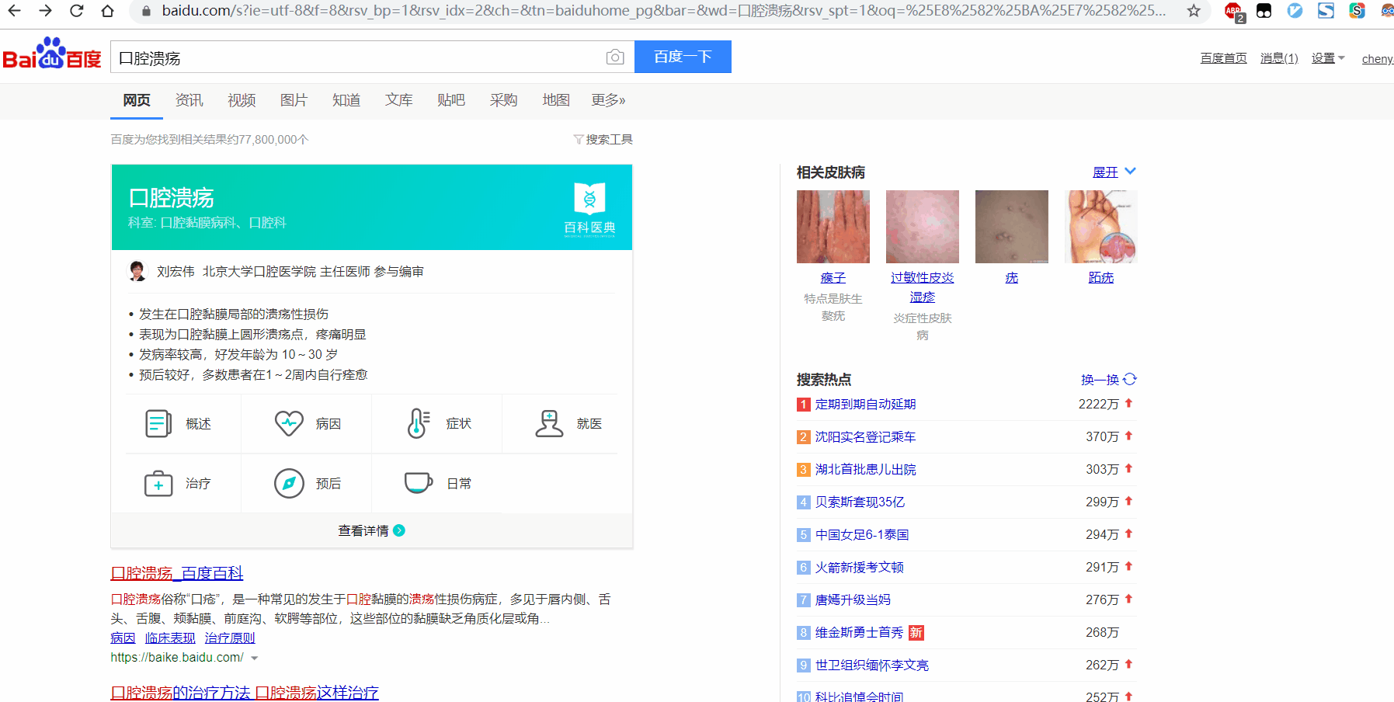Screen dimensions: 1394x702
Task: Click the blue Sogou S extension icon
Action: [1326, 10]
